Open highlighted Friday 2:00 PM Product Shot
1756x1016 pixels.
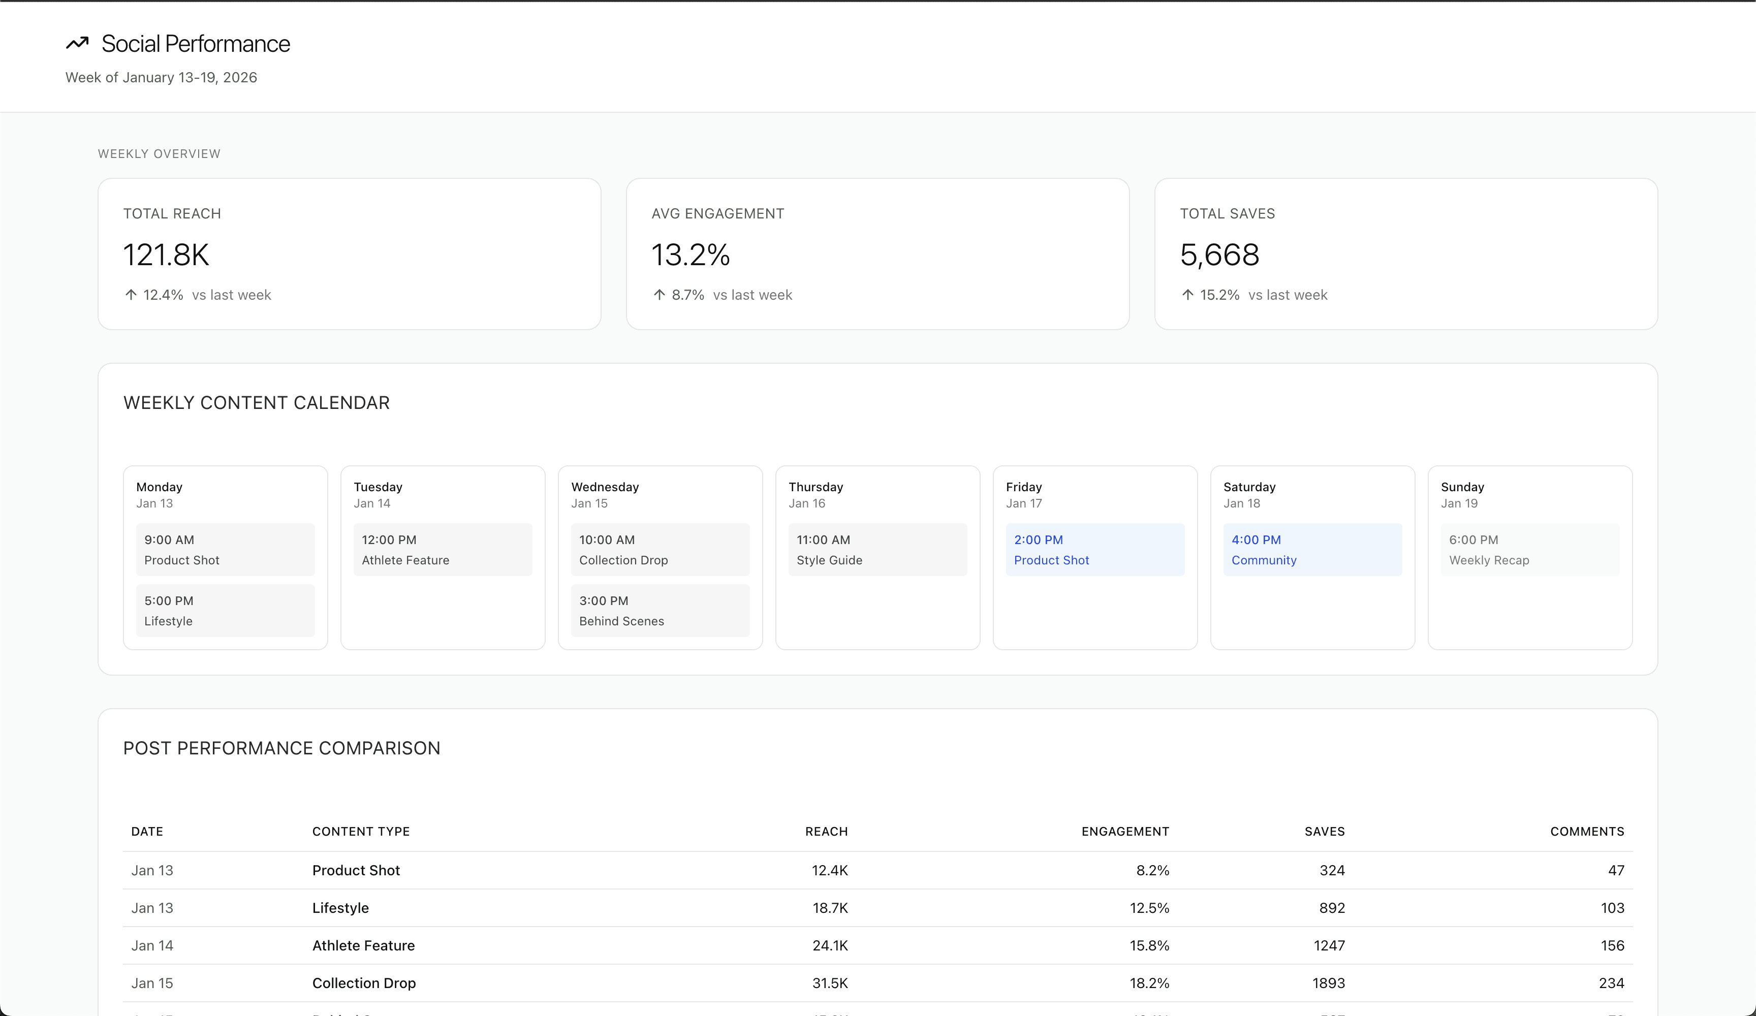(x=1095, y=549)
